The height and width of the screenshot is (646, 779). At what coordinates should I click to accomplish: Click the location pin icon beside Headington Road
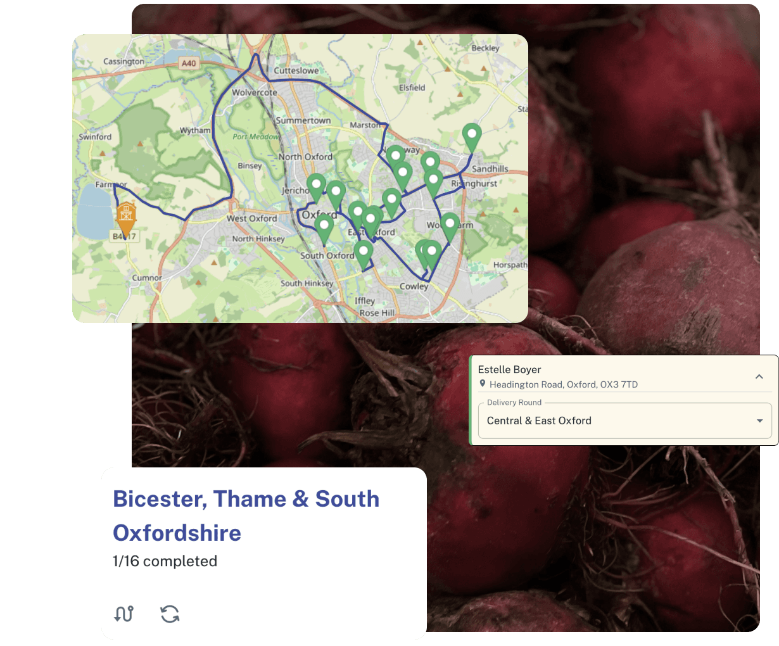pos(483,384)
